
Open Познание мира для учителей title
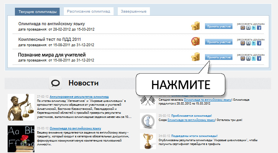52,55
